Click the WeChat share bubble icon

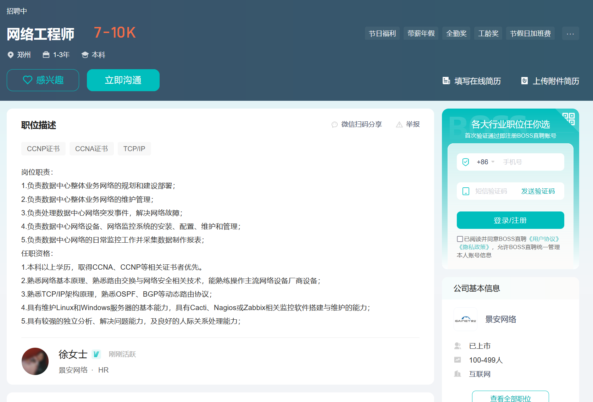(334, 125)
